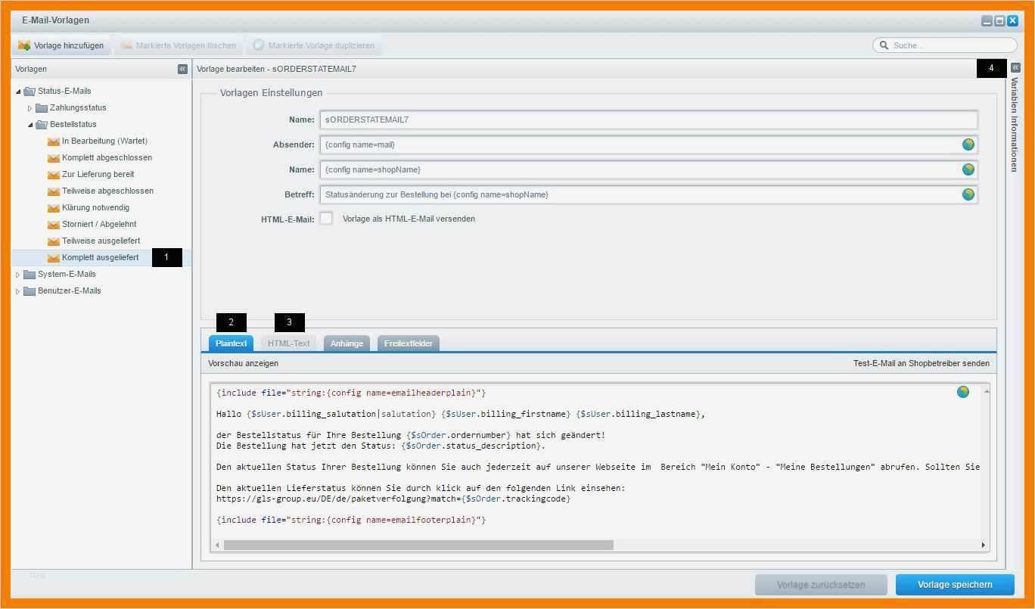Select Zur Lieferung bereit template
Viewport: 1035px width, 609px height.
[98, 174]
